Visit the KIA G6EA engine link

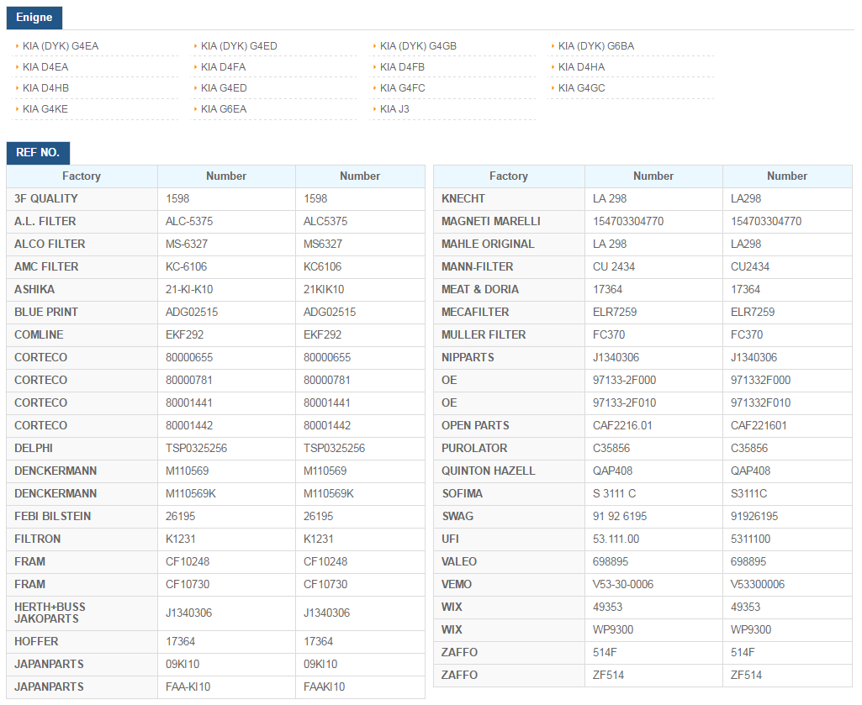click(x=224, y=108)
